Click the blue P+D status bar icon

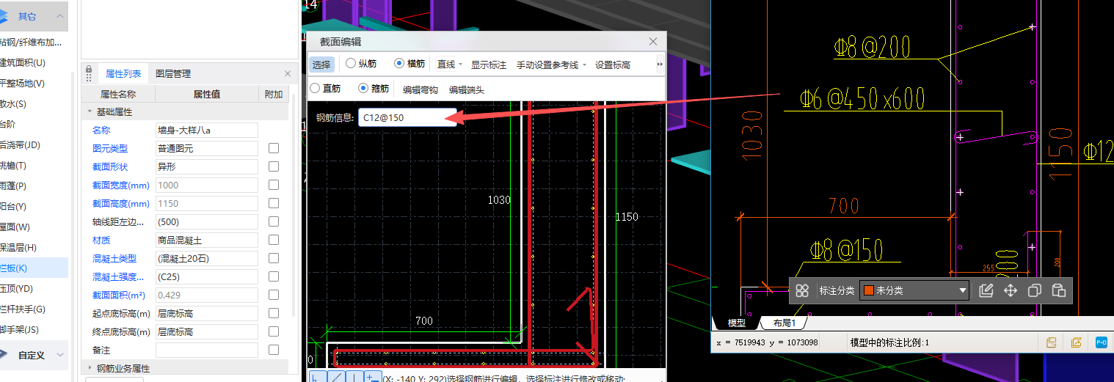pos(1101,342)
